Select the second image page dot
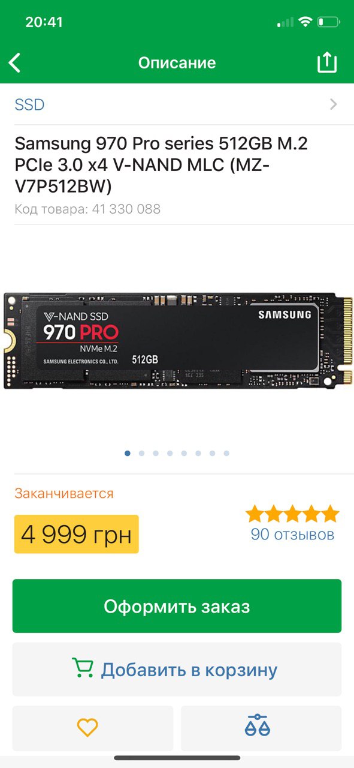Viewport: 354px width, 768px height. click(141, 454)
